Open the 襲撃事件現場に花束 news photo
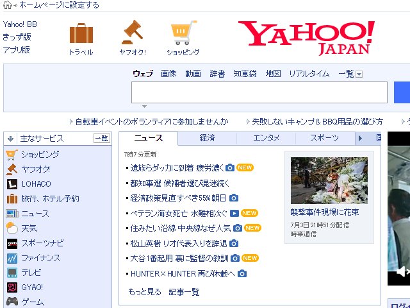The width and height of the screenshot is (410, 308). (329, 180)
